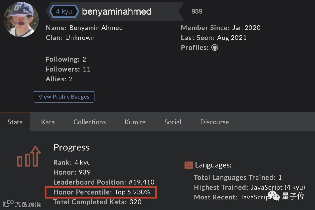The height and width of the screenshot is (210, 315).
Task: Click the Followers count
Action: (86, 69)
